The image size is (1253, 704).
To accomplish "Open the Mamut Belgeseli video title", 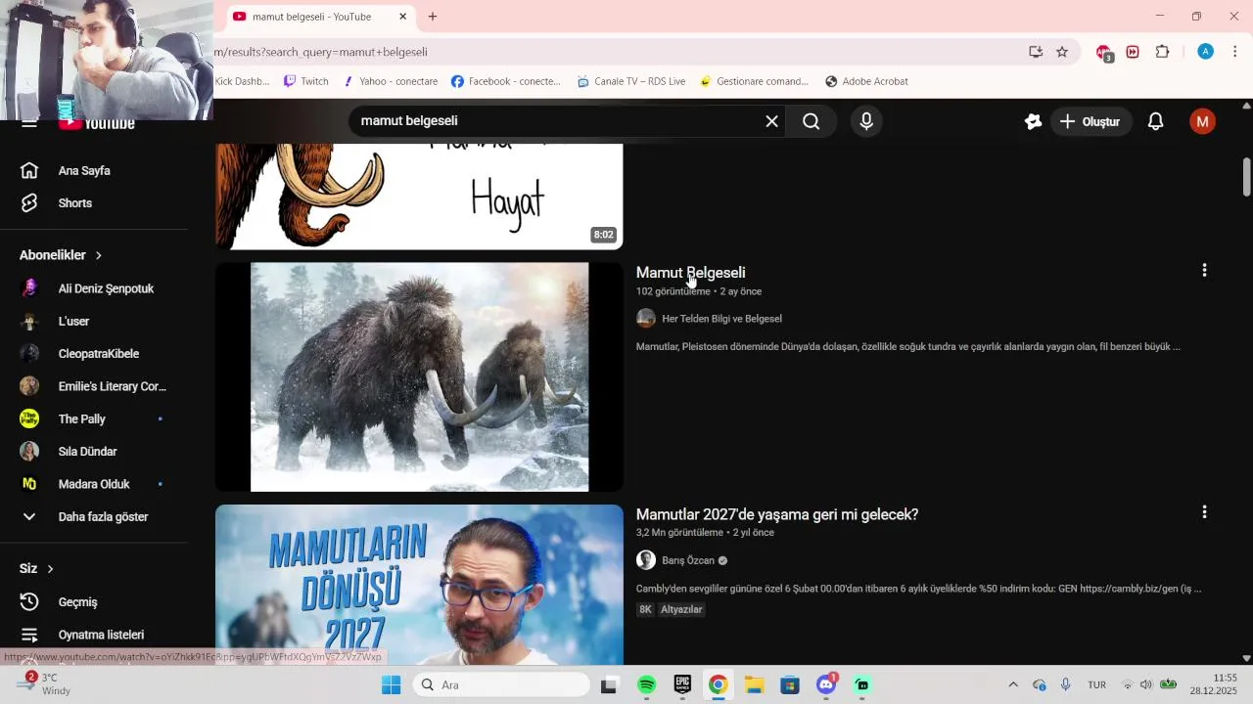I will click(x=690, y=273).
